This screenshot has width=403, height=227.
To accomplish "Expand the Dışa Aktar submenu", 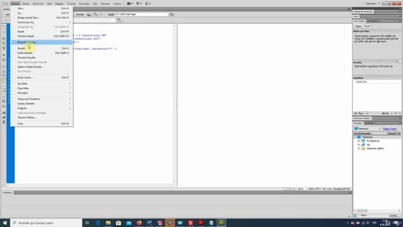I will click(x=42, y=88).
